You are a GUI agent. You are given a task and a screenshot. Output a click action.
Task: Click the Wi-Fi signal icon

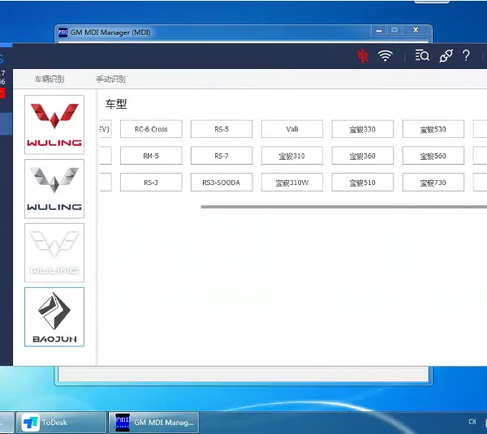[385, 56]
